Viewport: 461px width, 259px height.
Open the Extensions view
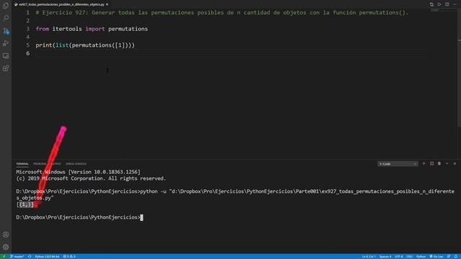(6, 68)
